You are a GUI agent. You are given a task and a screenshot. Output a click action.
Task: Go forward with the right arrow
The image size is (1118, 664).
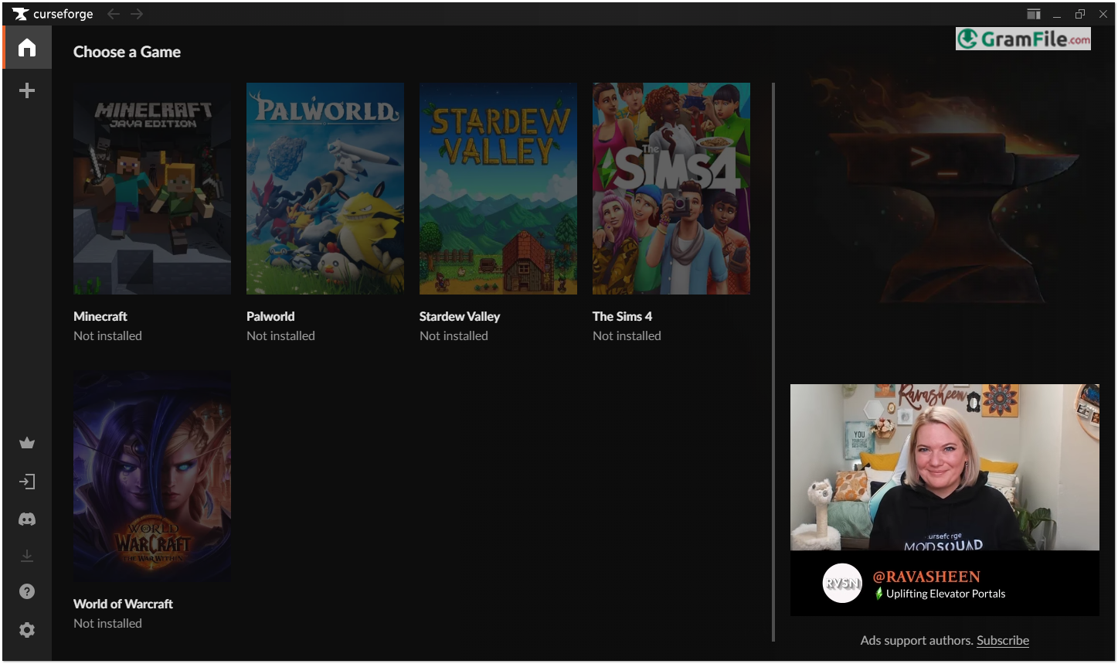click(137, 14)
